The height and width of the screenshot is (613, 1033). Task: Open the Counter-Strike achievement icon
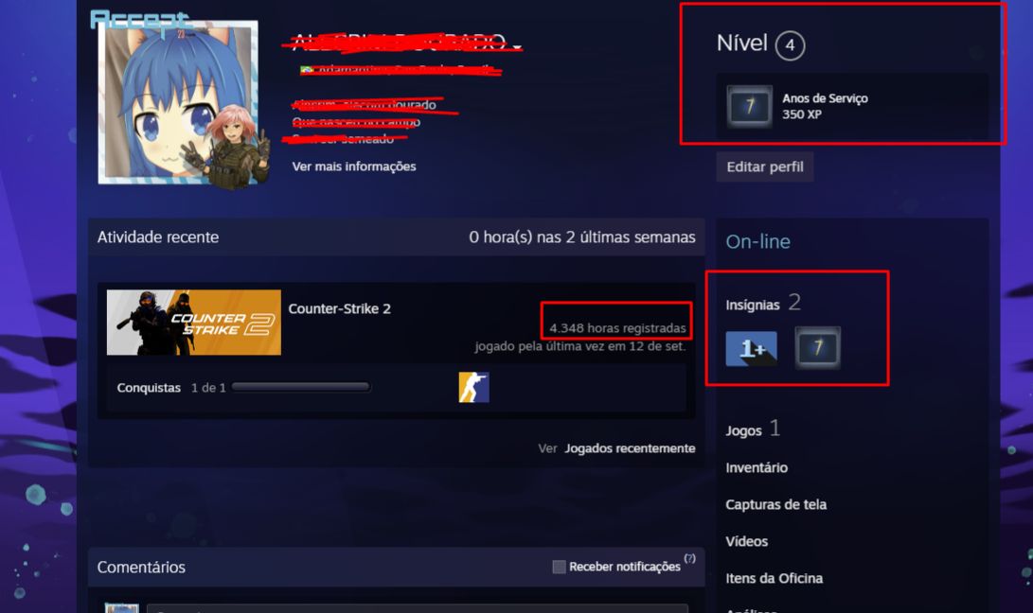(x=473, y=387)
